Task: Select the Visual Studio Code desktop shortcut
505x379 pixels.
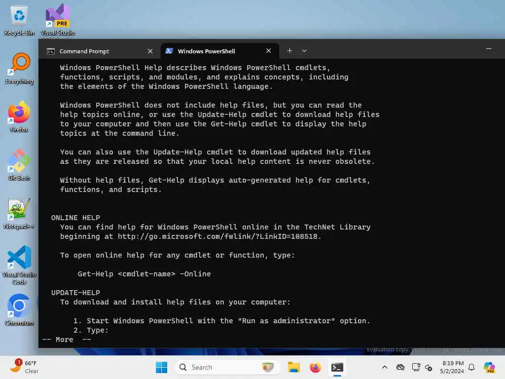Action: [19, 265]
